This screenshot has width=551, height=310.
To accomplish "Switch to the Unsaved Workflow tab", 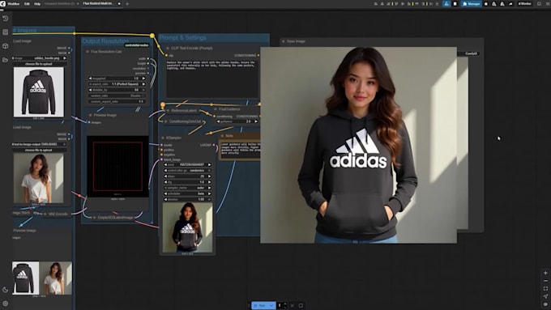I will [60, 4].
